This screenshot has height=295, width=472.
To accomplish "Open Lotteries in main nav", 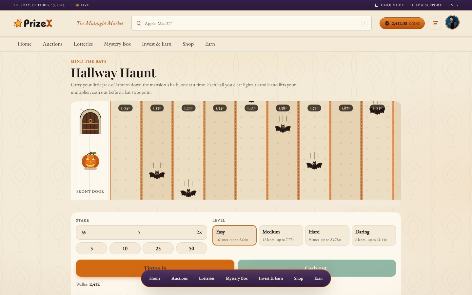I will click(x=83, y=44).
